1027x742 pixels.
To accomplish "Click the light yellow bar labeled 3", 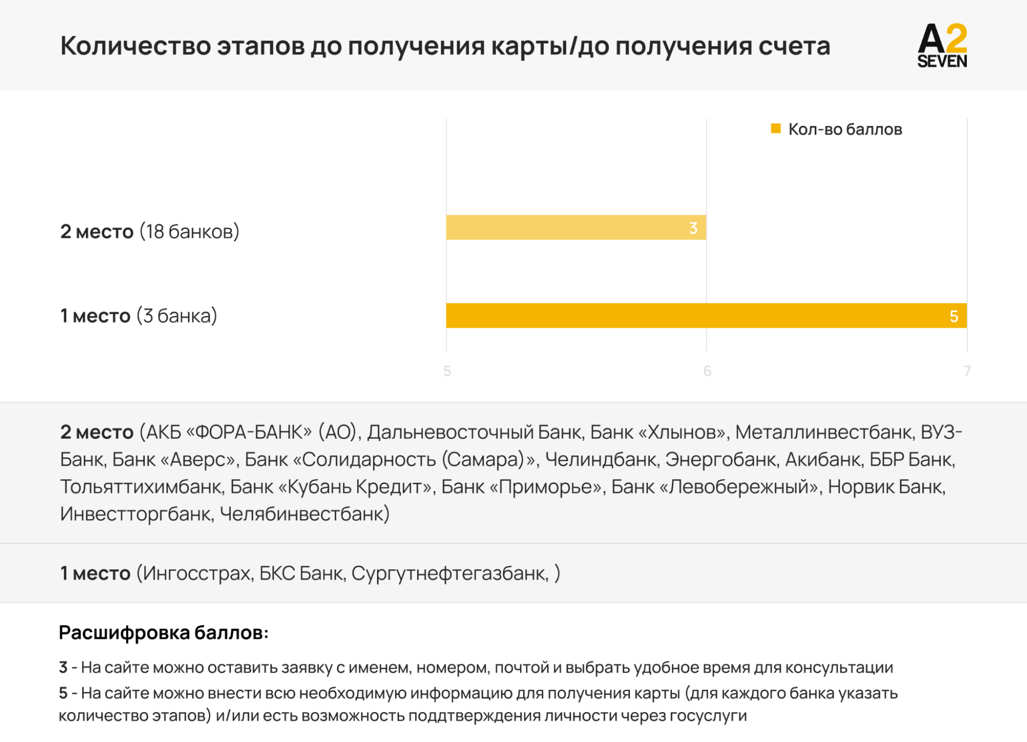I will point(576,227).
